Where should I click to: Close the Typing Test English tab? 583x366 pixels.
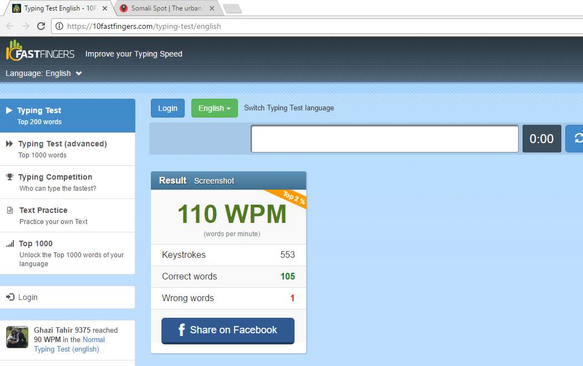pos(105,8)
